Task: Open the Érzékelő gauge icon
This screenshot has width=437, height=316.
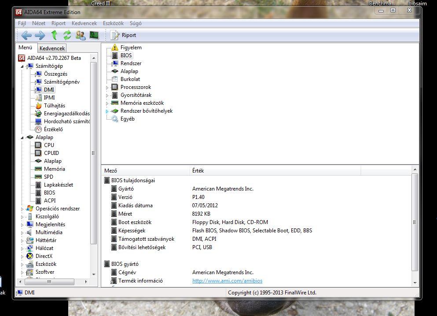Action: pyautogui.click(x=38, y=129)
